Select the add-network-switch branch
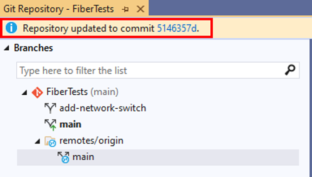Image resolution: width=312 pixels, height=177 pixels. pos(103,108)
